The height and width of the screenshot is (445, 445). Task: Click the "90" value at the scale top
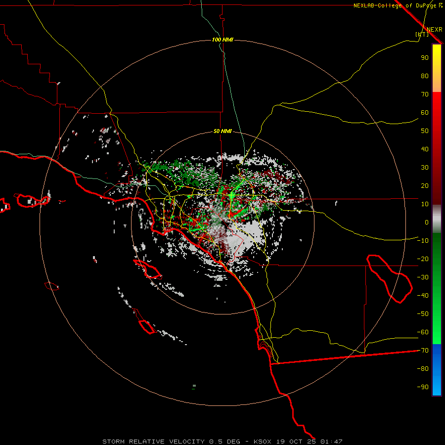[x=425, y=58]
